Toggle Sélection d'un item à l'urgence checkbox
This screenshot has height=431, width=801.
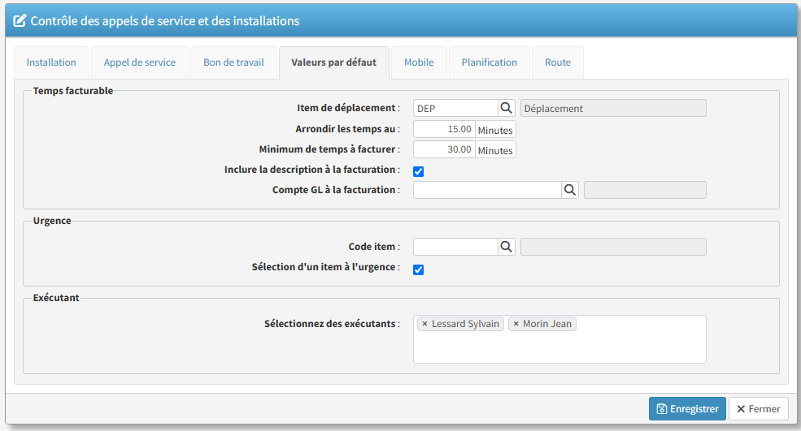coord(419,269)
